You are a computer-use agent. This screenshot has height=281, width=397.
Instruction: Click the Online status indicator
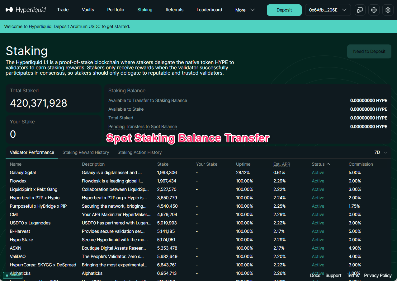click(x=12, y=275)
